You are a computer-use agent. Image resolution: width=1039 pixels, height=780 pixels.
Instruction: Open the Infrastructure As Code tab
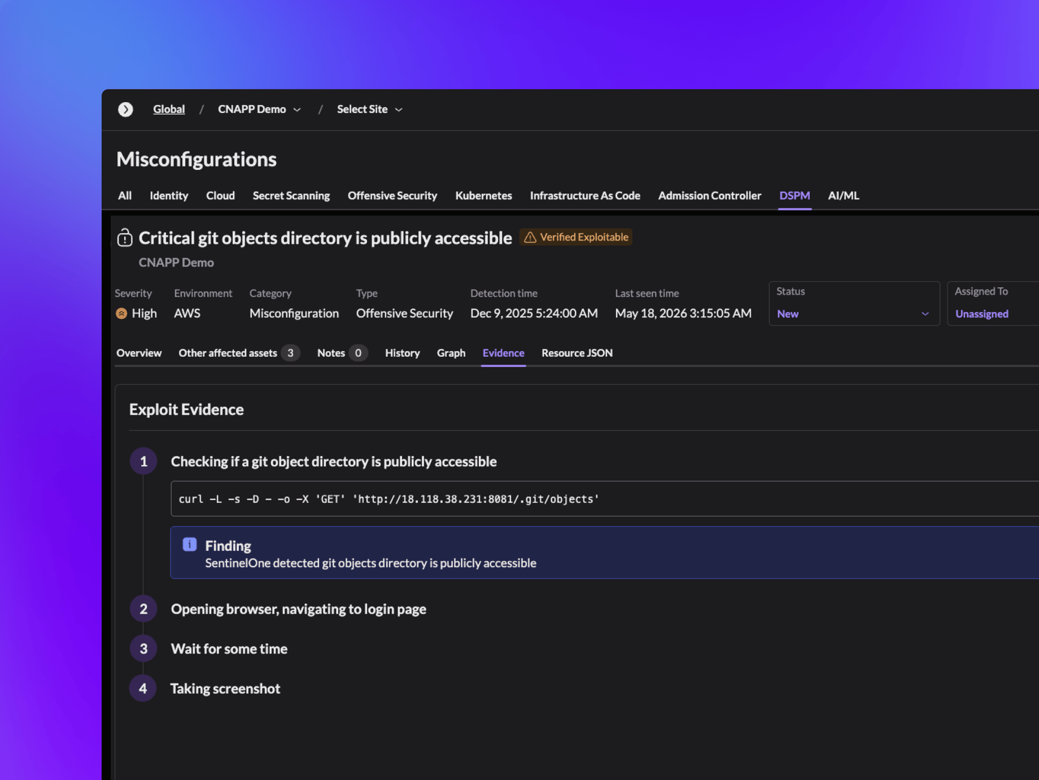pyautogui.click(x=585, y=196)
